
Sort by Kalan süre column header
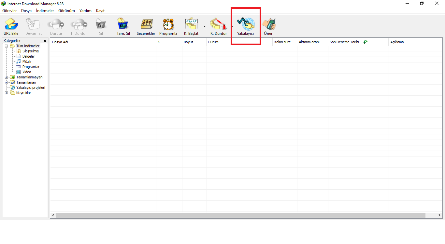pyautogui.click(x=285, y=42)
